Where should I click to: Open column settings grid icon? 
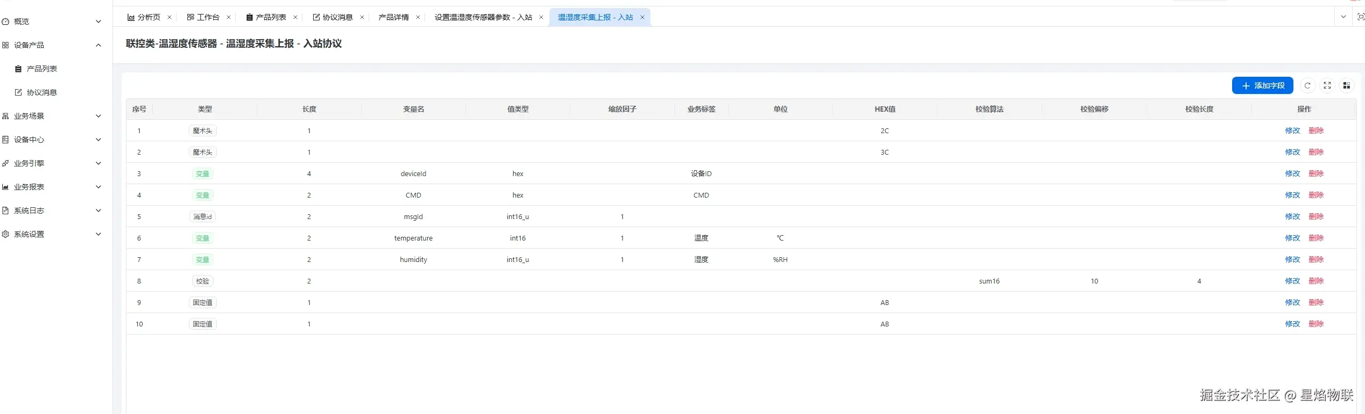(x=1347, y=85)
